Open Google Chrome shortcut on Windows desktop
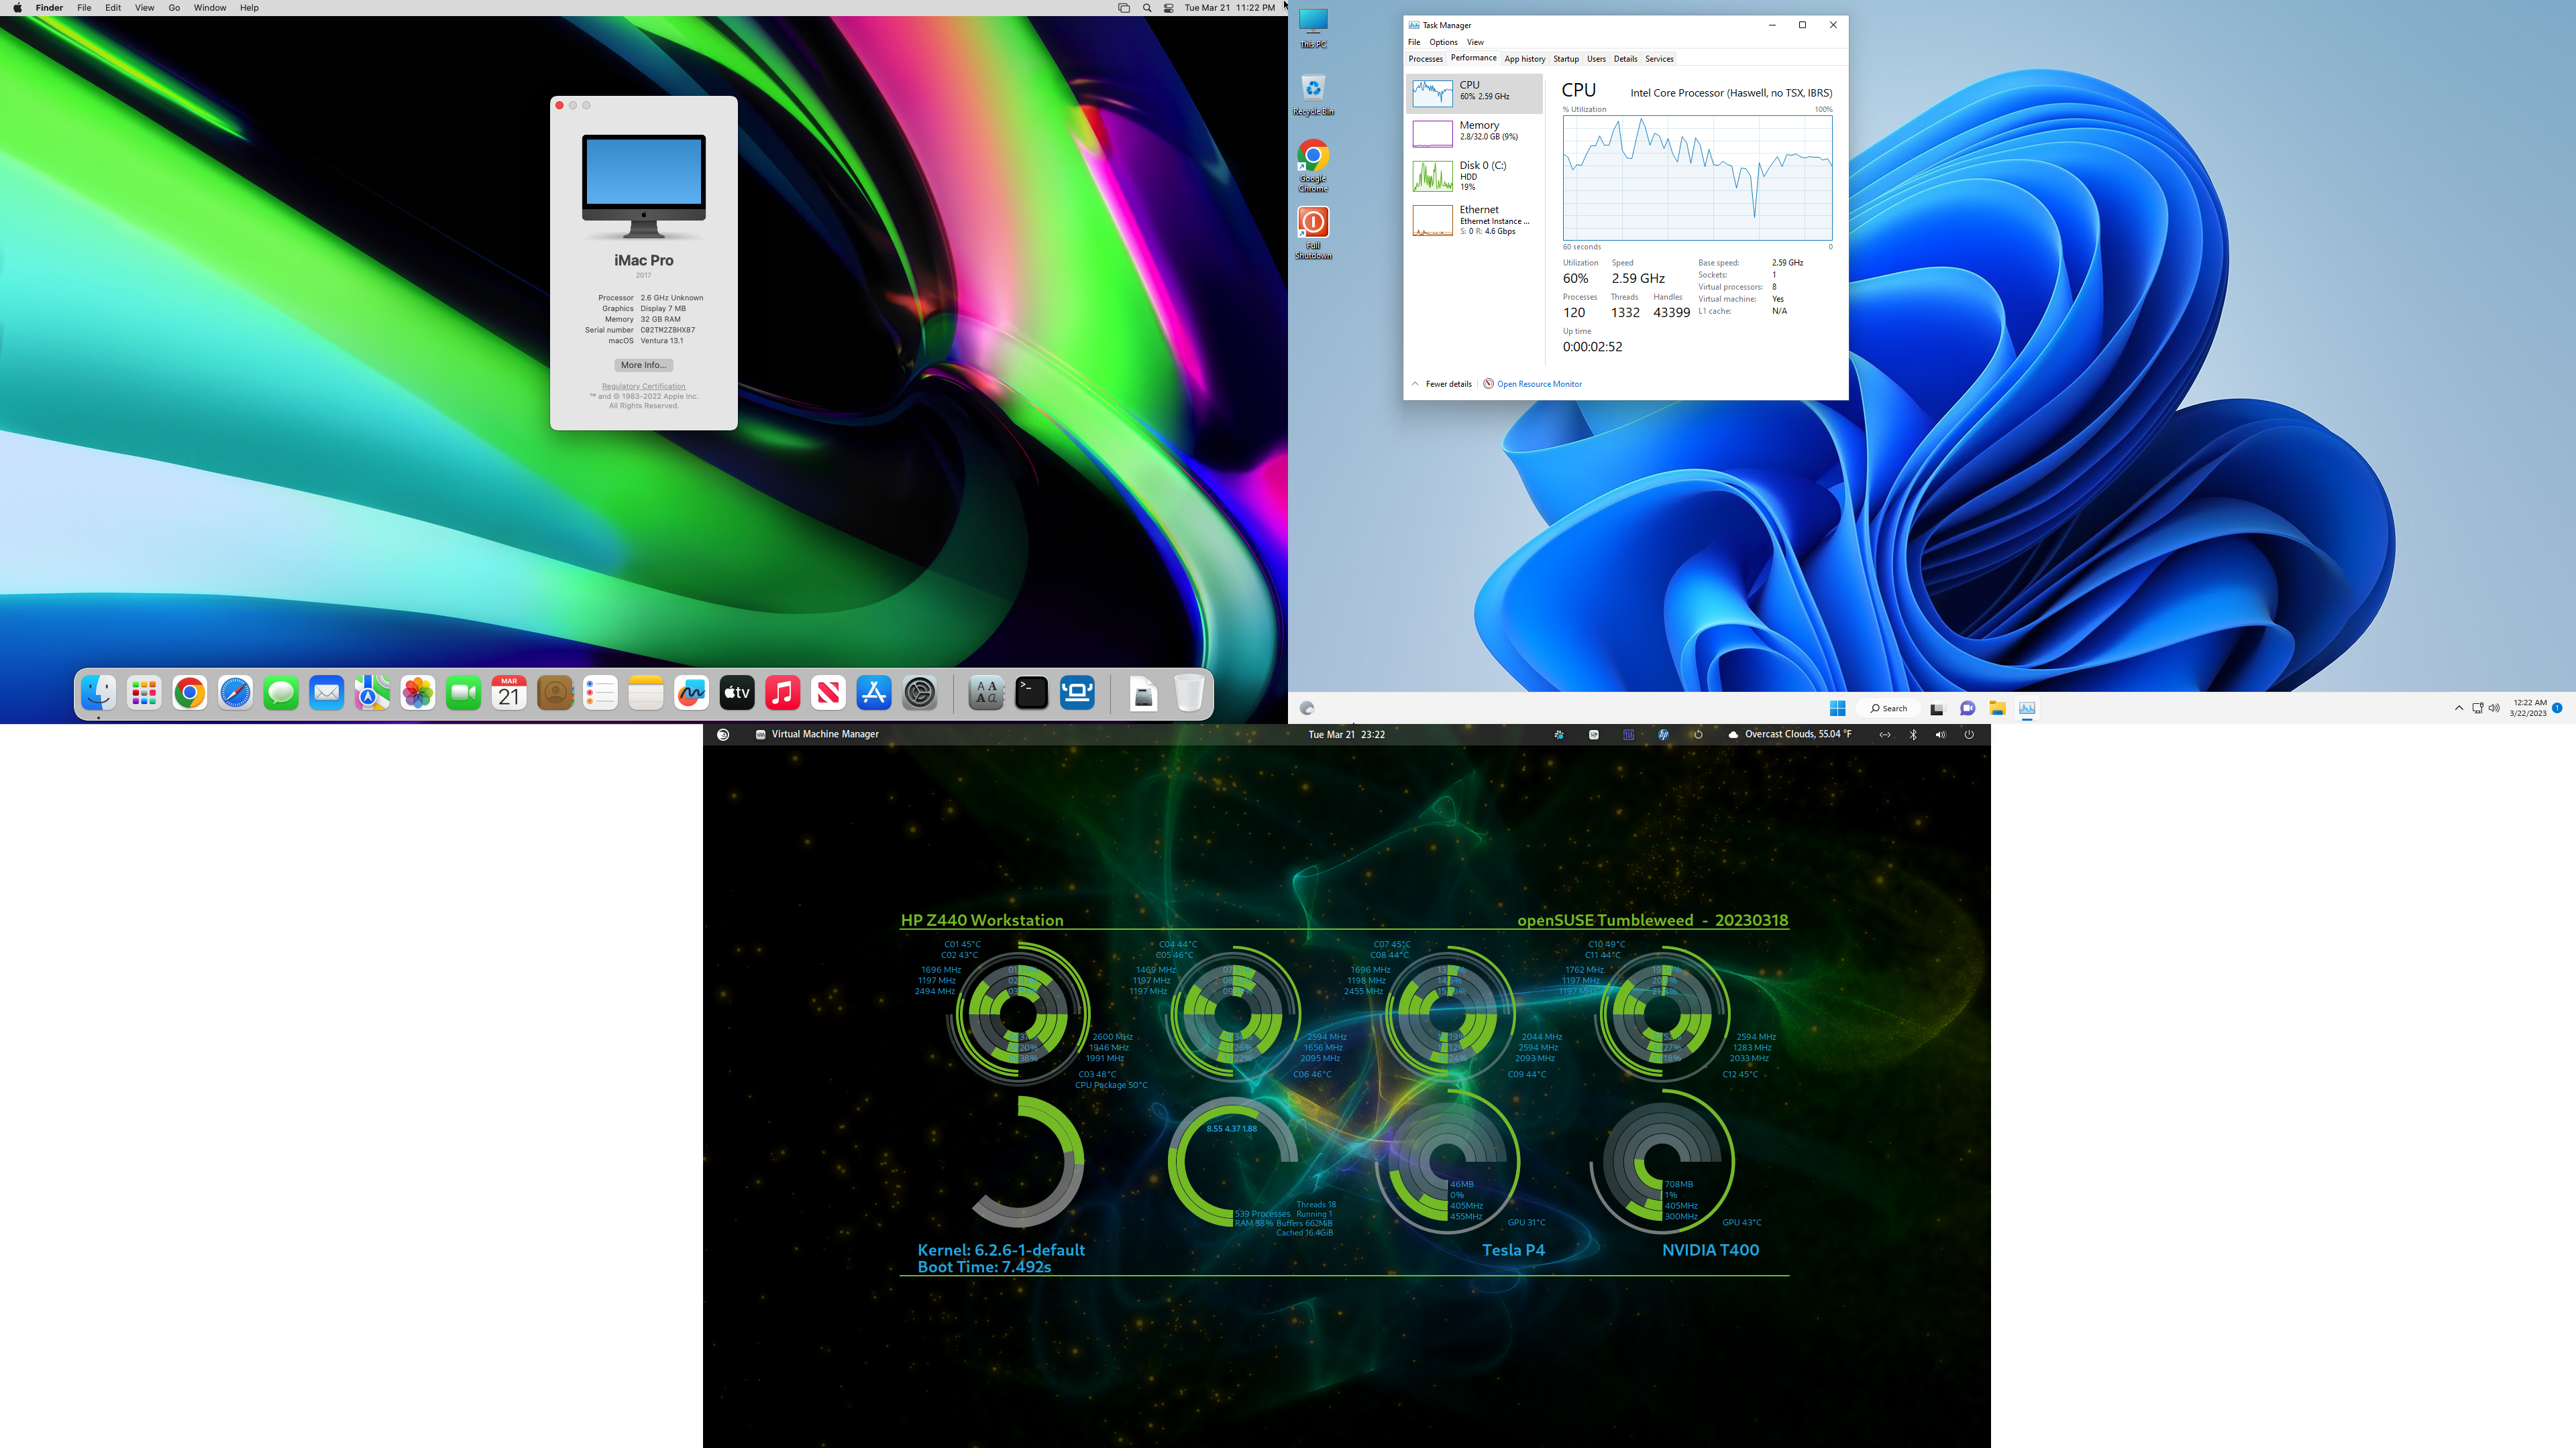Viewport: 2576px width, 1448px height. click(x=1313, y=166)
